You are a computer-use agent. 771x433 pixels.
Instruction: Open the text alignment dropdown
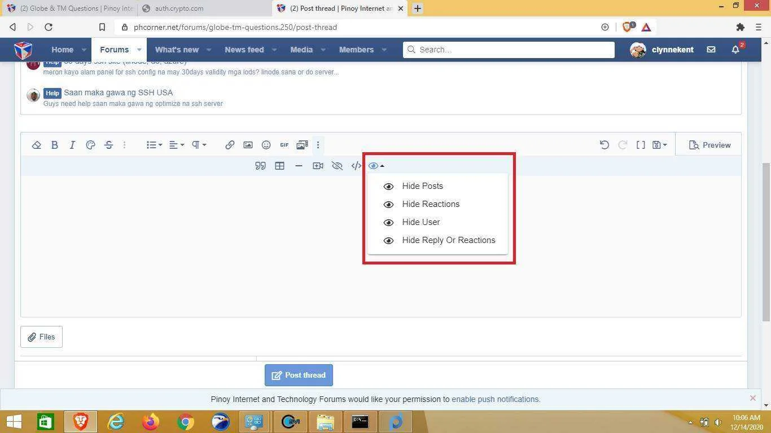tap(177, 145)
